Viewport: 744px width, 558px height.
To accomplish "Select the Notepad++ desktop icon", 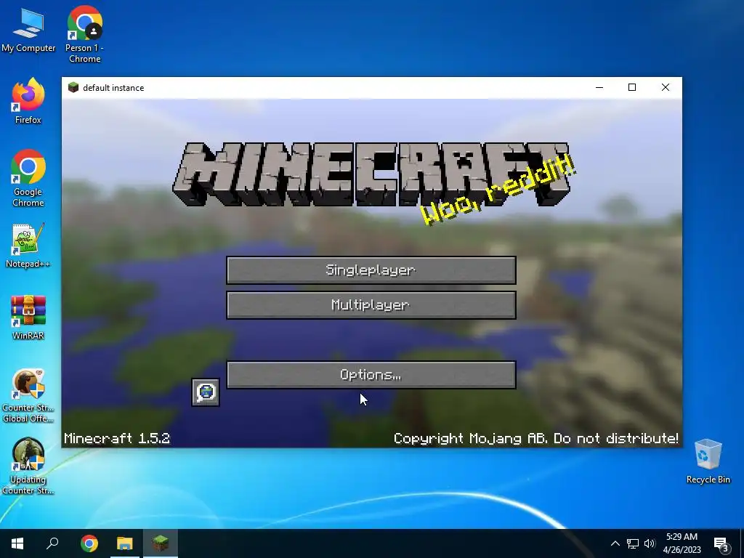I will pos(28,246).
